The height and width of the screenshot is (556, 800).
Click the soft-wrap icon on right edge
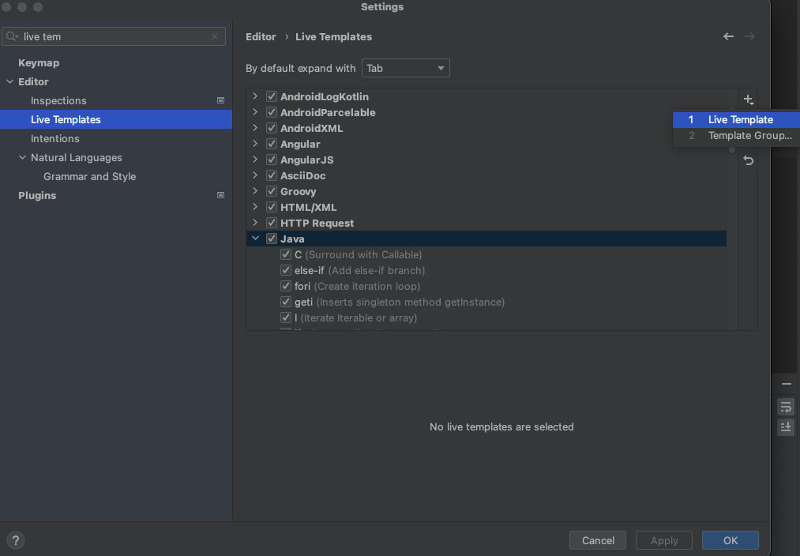point(785,407)
